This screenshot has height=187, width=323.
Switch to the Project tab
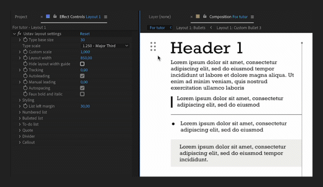tap(21, 17)
